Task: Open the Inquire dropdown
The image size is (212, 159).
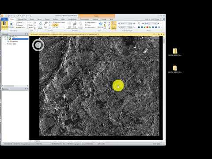Action: point(20,25)
